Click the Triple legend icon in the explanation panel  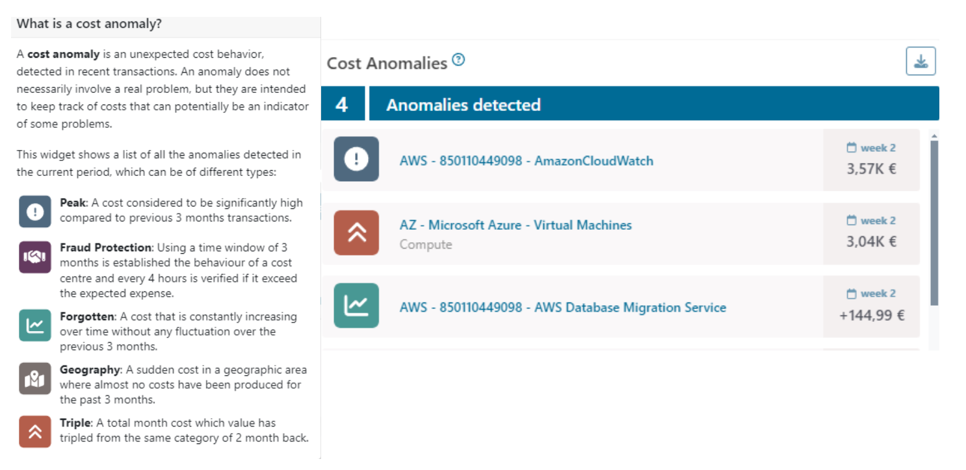35,431
